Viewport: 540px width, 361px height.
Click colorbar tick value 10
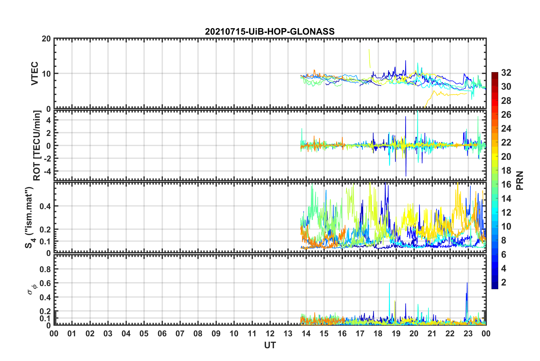click(x=506, y=226)
